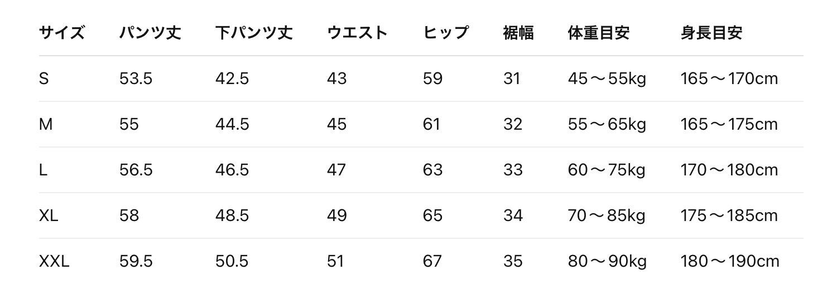827x304 pixels.
Task: Select the ヒップ column header
Action: 445,33
